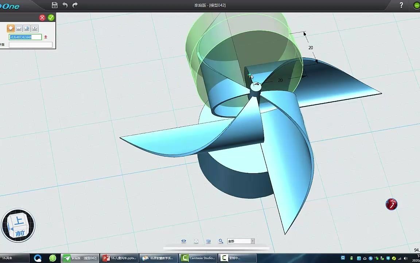Select the base body boolean mode

pyautogui.click(x=11, y=28)
